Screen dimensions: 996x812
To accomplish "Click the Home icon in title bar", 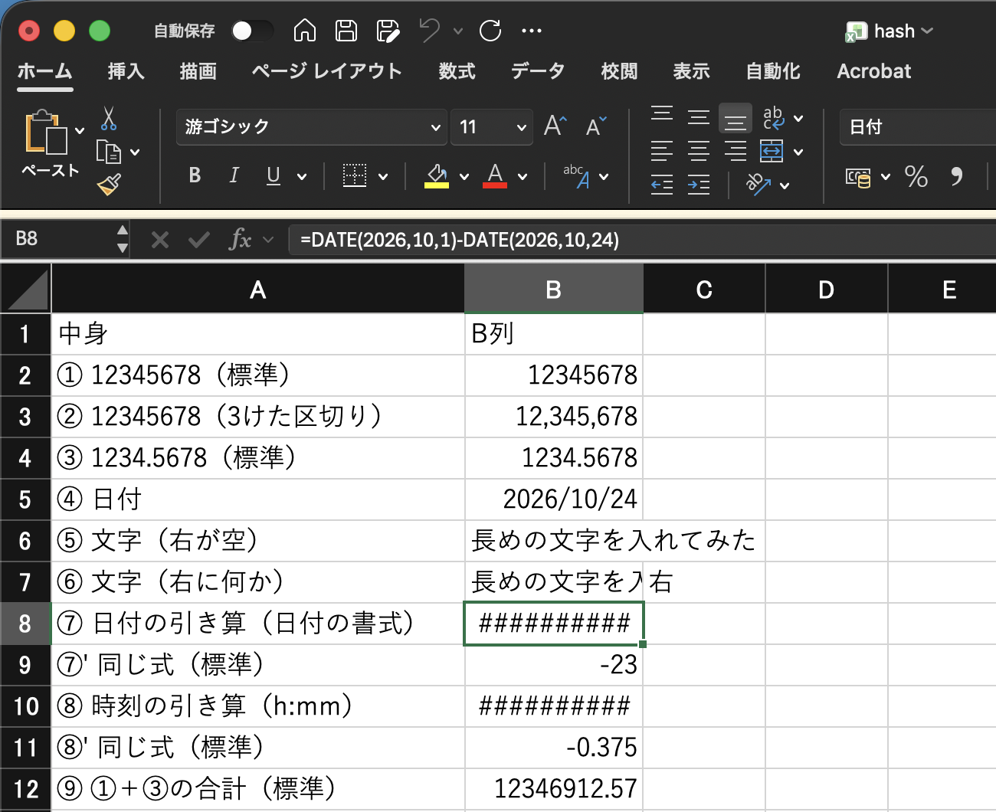I will click(305, 31).
